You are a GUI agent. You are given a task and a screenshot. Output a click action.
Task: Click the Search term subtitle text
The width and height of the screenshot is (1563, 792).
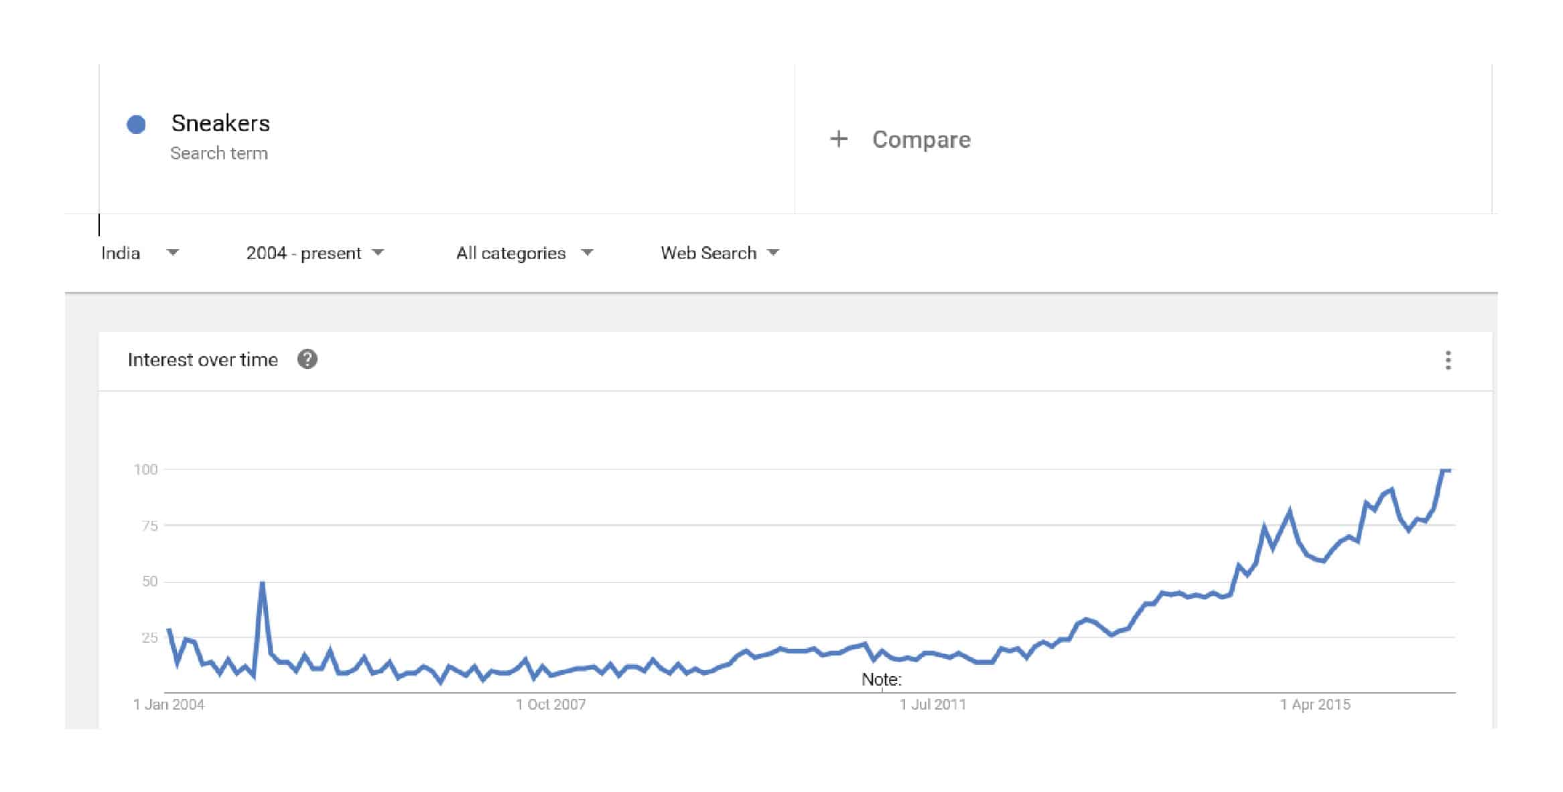pyautogui.click(x=218, y=153)
